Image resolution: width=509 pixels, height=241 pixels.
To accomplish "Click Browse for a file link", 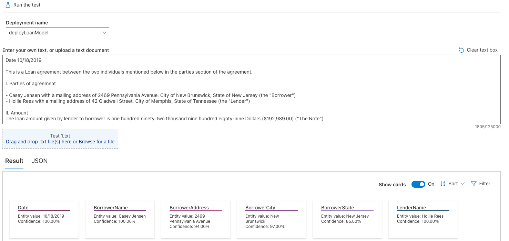I will [x=96, y=142].
